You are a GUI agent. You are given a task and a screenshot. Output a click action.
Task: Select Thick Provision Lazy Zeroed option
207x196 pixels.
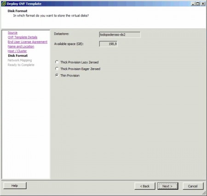pyautogui.click(x=57, y=62)
